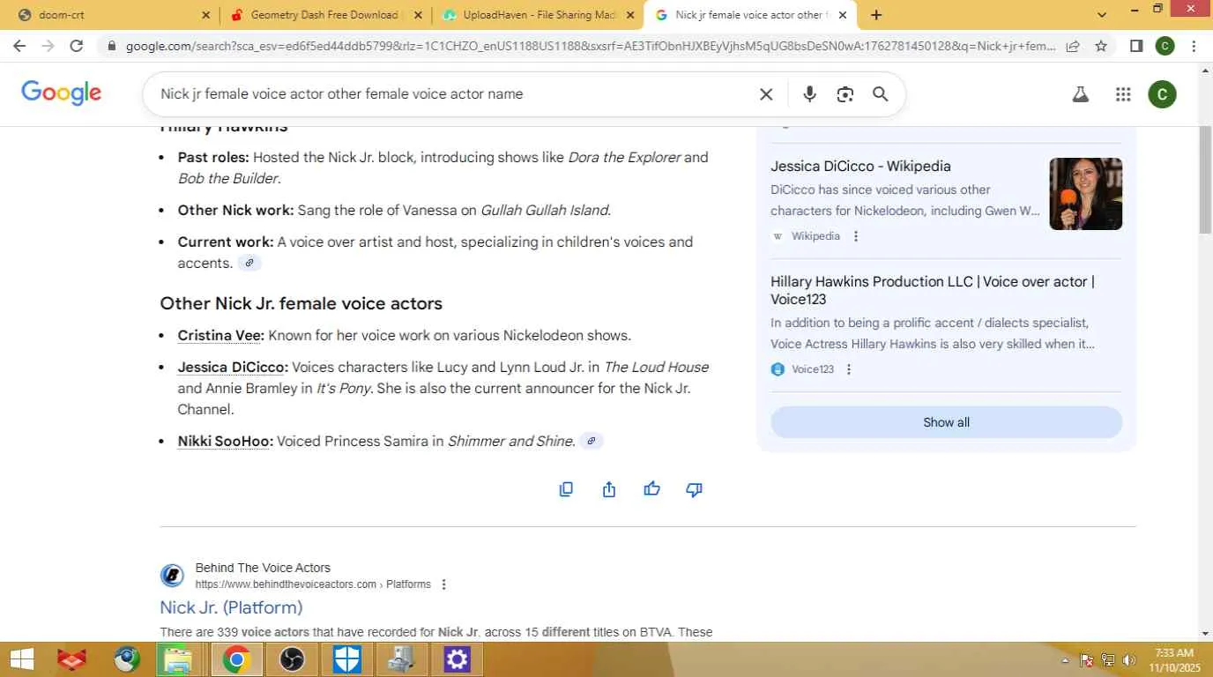Switch to the Geometry Dash Free Download tab
Image resolution: width=1213 pixels, height=677 pixels.
tap(325, 15)
